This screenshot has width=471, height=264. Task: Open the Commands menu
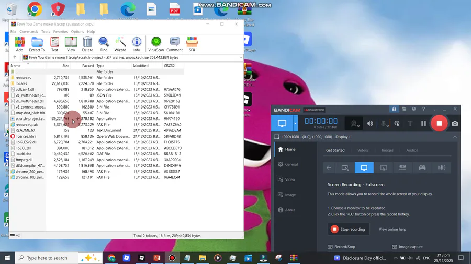(x=29, y=32)
